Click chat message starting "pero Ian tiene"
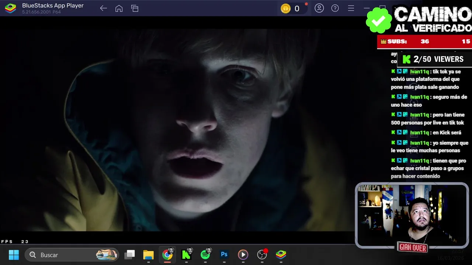This screenshot has height=265, width=472. point(428,119)
